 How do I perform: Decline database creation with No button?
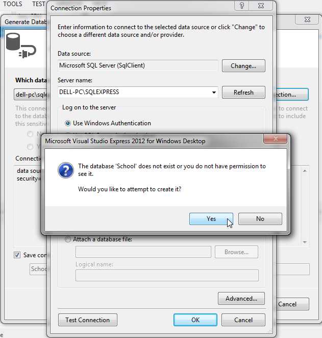[260, 219]
